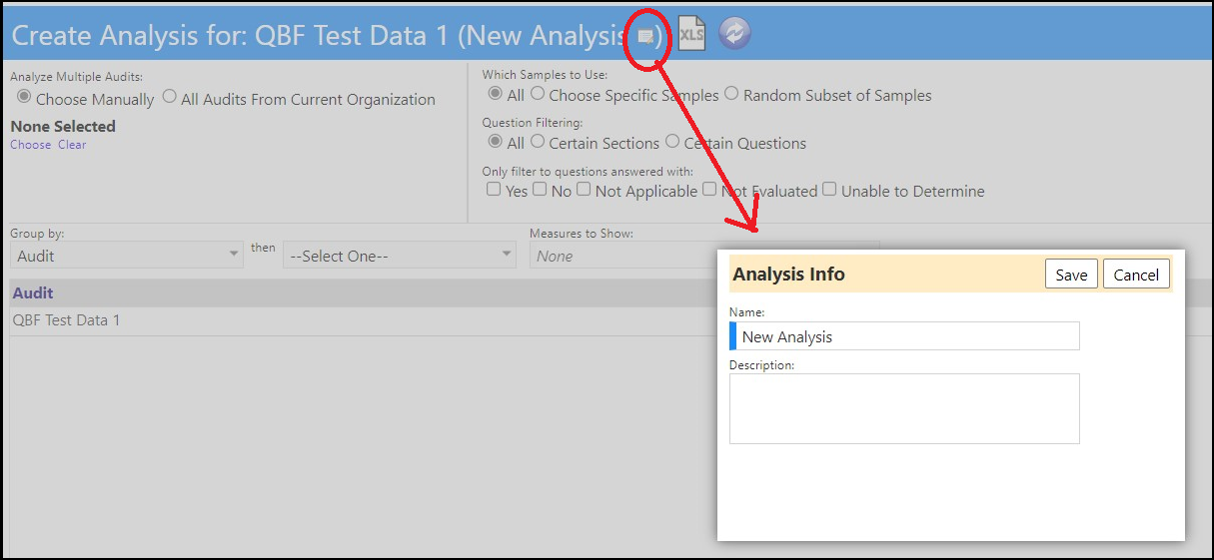The width and height of the screenshot is (1214, 560).
Task: Select Certain Sections question filter
Action: (x=538, y=141)
